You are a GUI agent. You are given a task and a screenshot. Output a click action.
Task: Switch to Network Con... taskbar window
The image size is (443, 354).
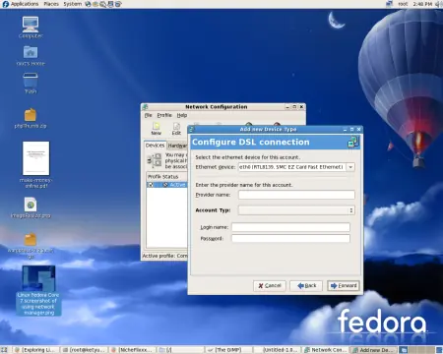(325, 350)
